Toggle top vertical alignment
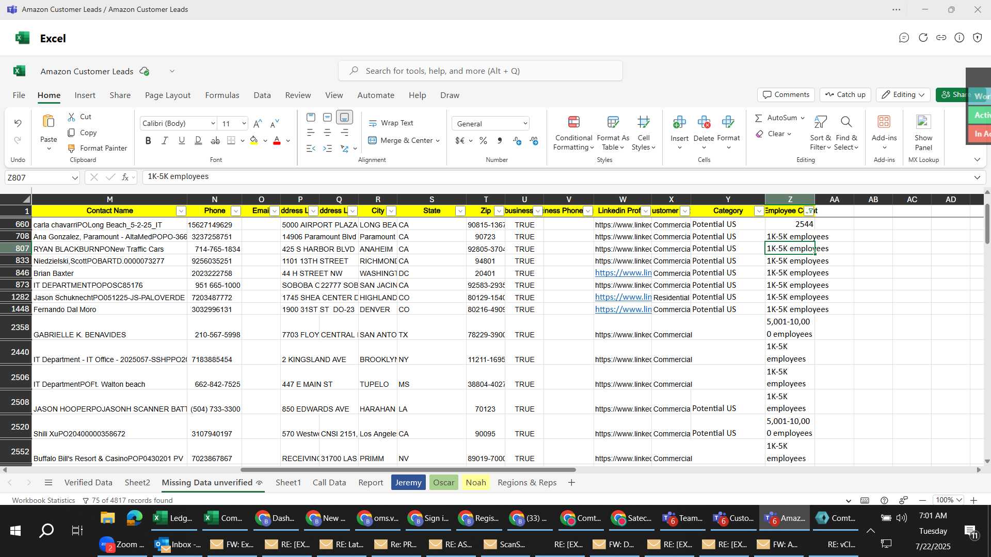This screenshot has width=991, height=557. click(x=311, y=118)
